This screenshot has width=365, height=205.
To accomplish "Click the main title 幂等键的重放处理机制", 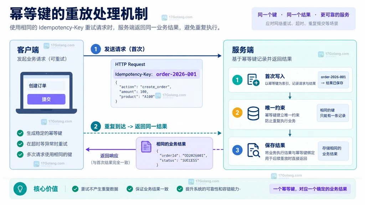I will point(79,14).
